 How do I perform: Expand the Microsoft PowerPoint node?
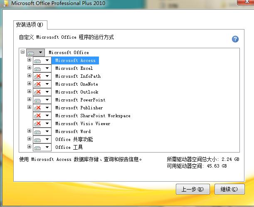point(30,99)
